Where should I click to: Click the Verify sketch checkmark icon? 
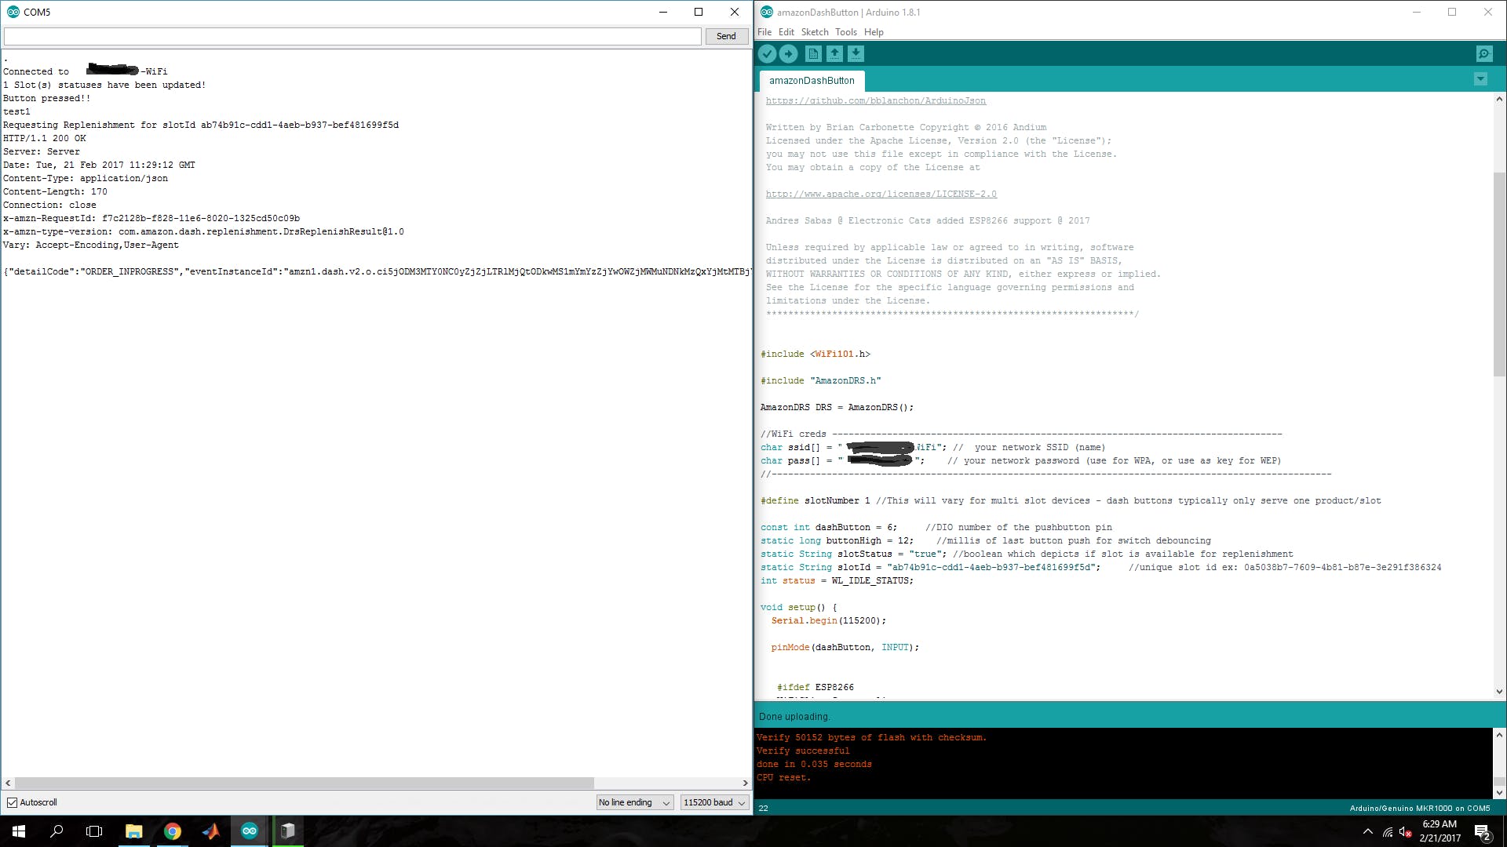pyautogui.click(x=767, y=53)
